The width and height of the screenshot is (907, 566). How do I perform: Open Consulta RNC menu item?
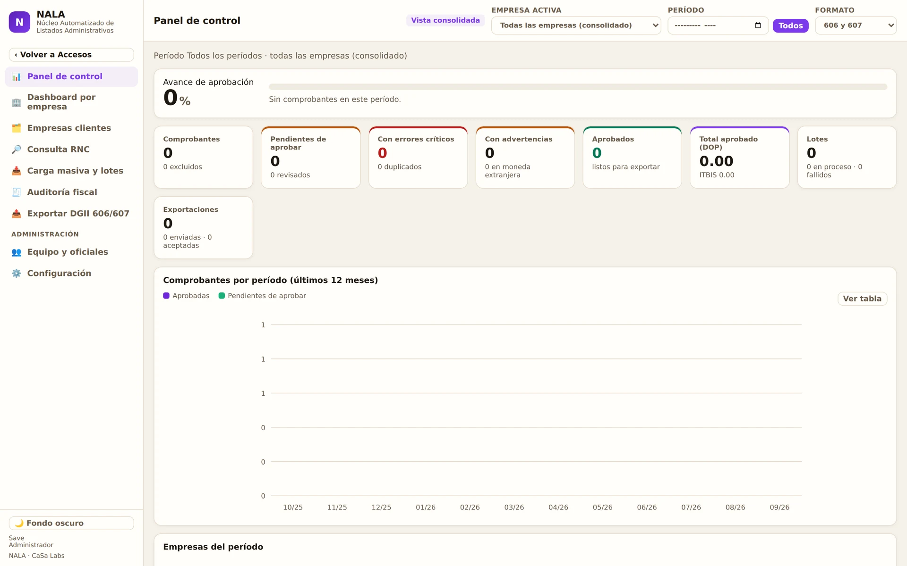[x=71, y=149]
